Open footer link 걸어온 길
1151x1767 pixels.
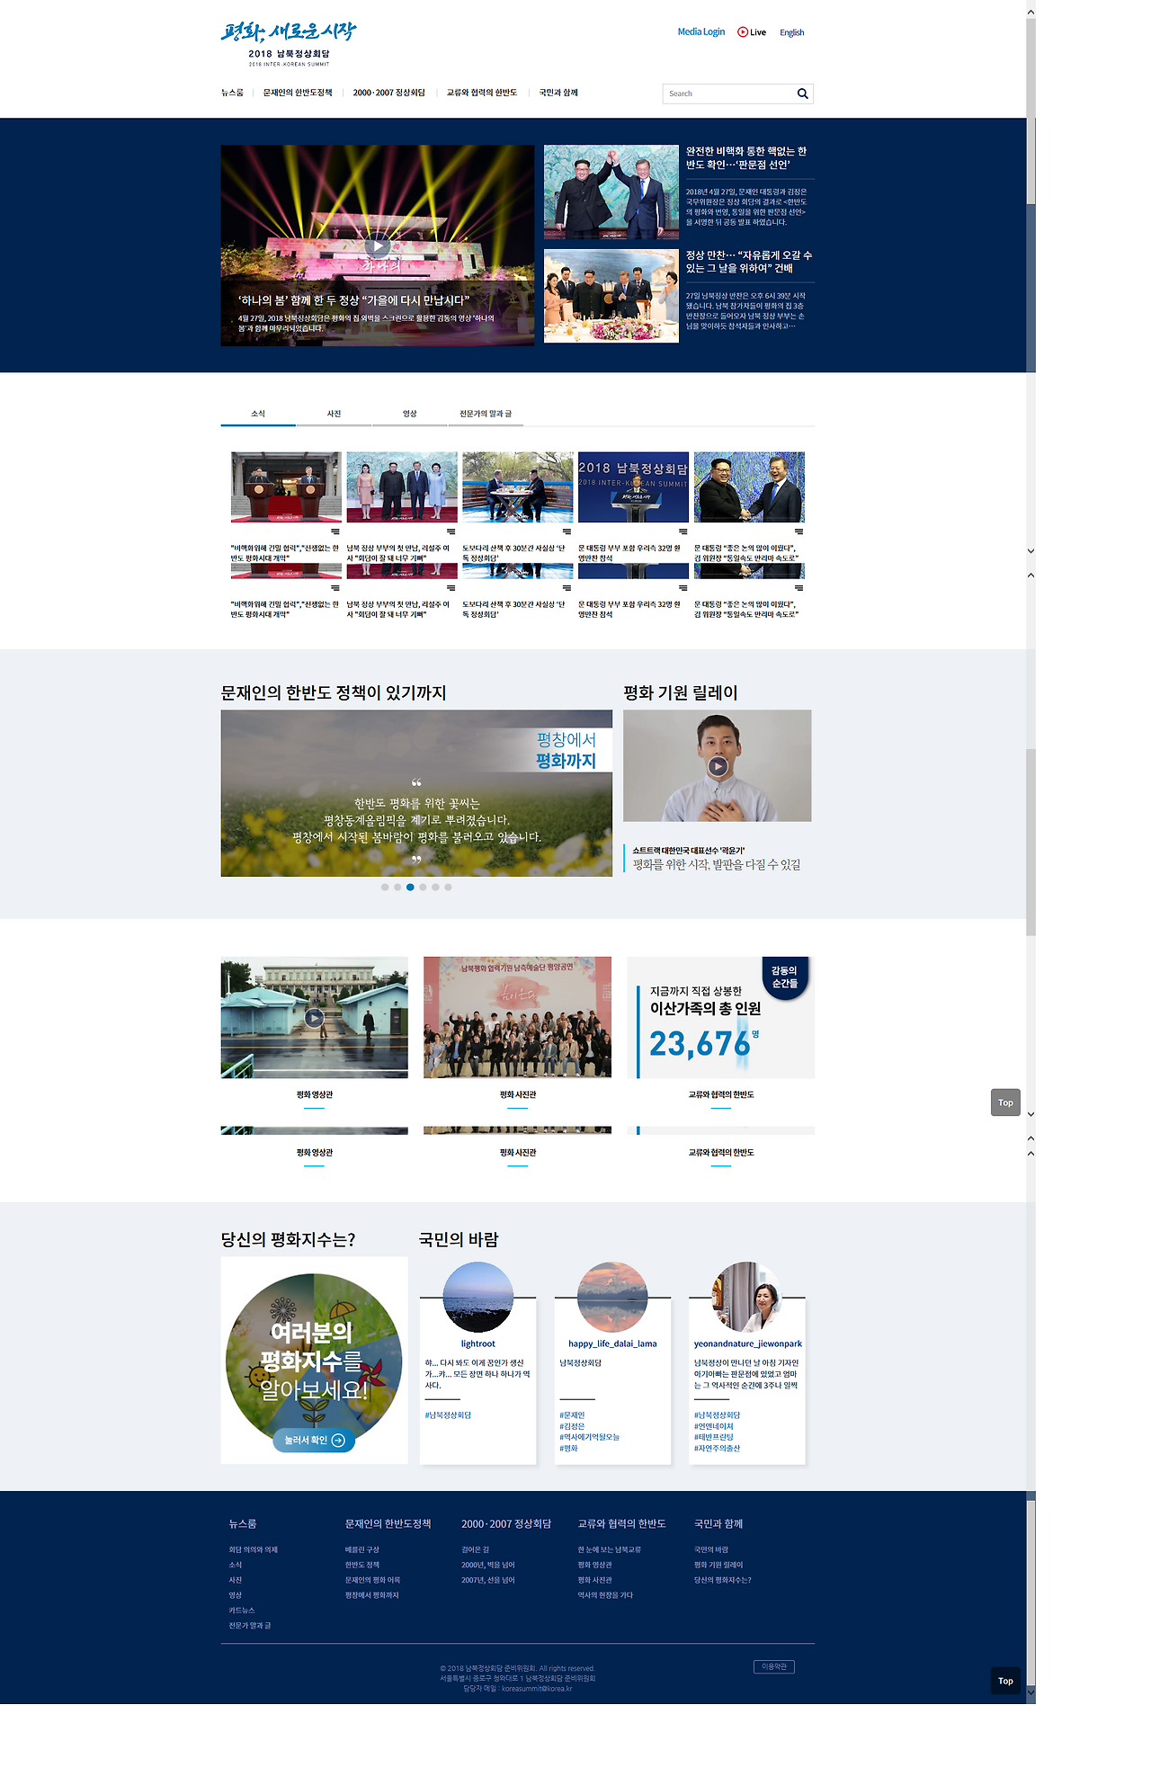pos(475,1550)
